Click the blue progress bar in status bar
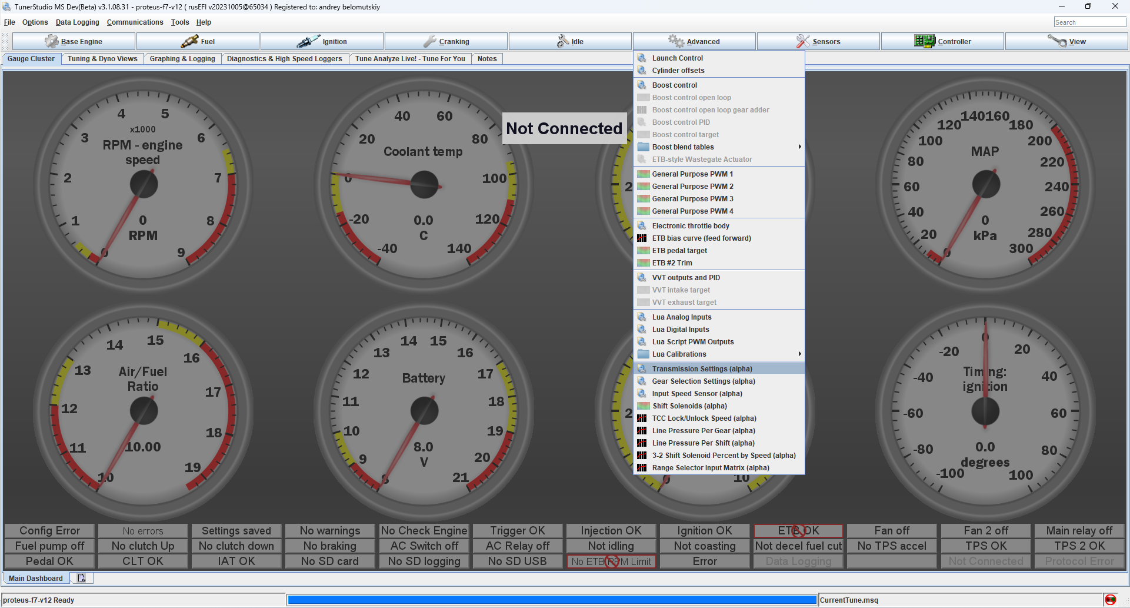 click(x=552, y=600)
